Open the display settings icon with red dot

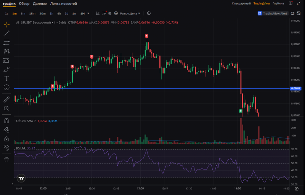[x=104, y=13]
